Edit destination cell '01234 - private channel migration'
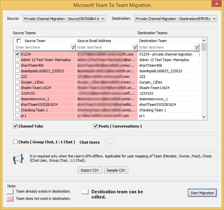Image resolution: width=224 pixels, height=210 pixels. pos(168,54)
